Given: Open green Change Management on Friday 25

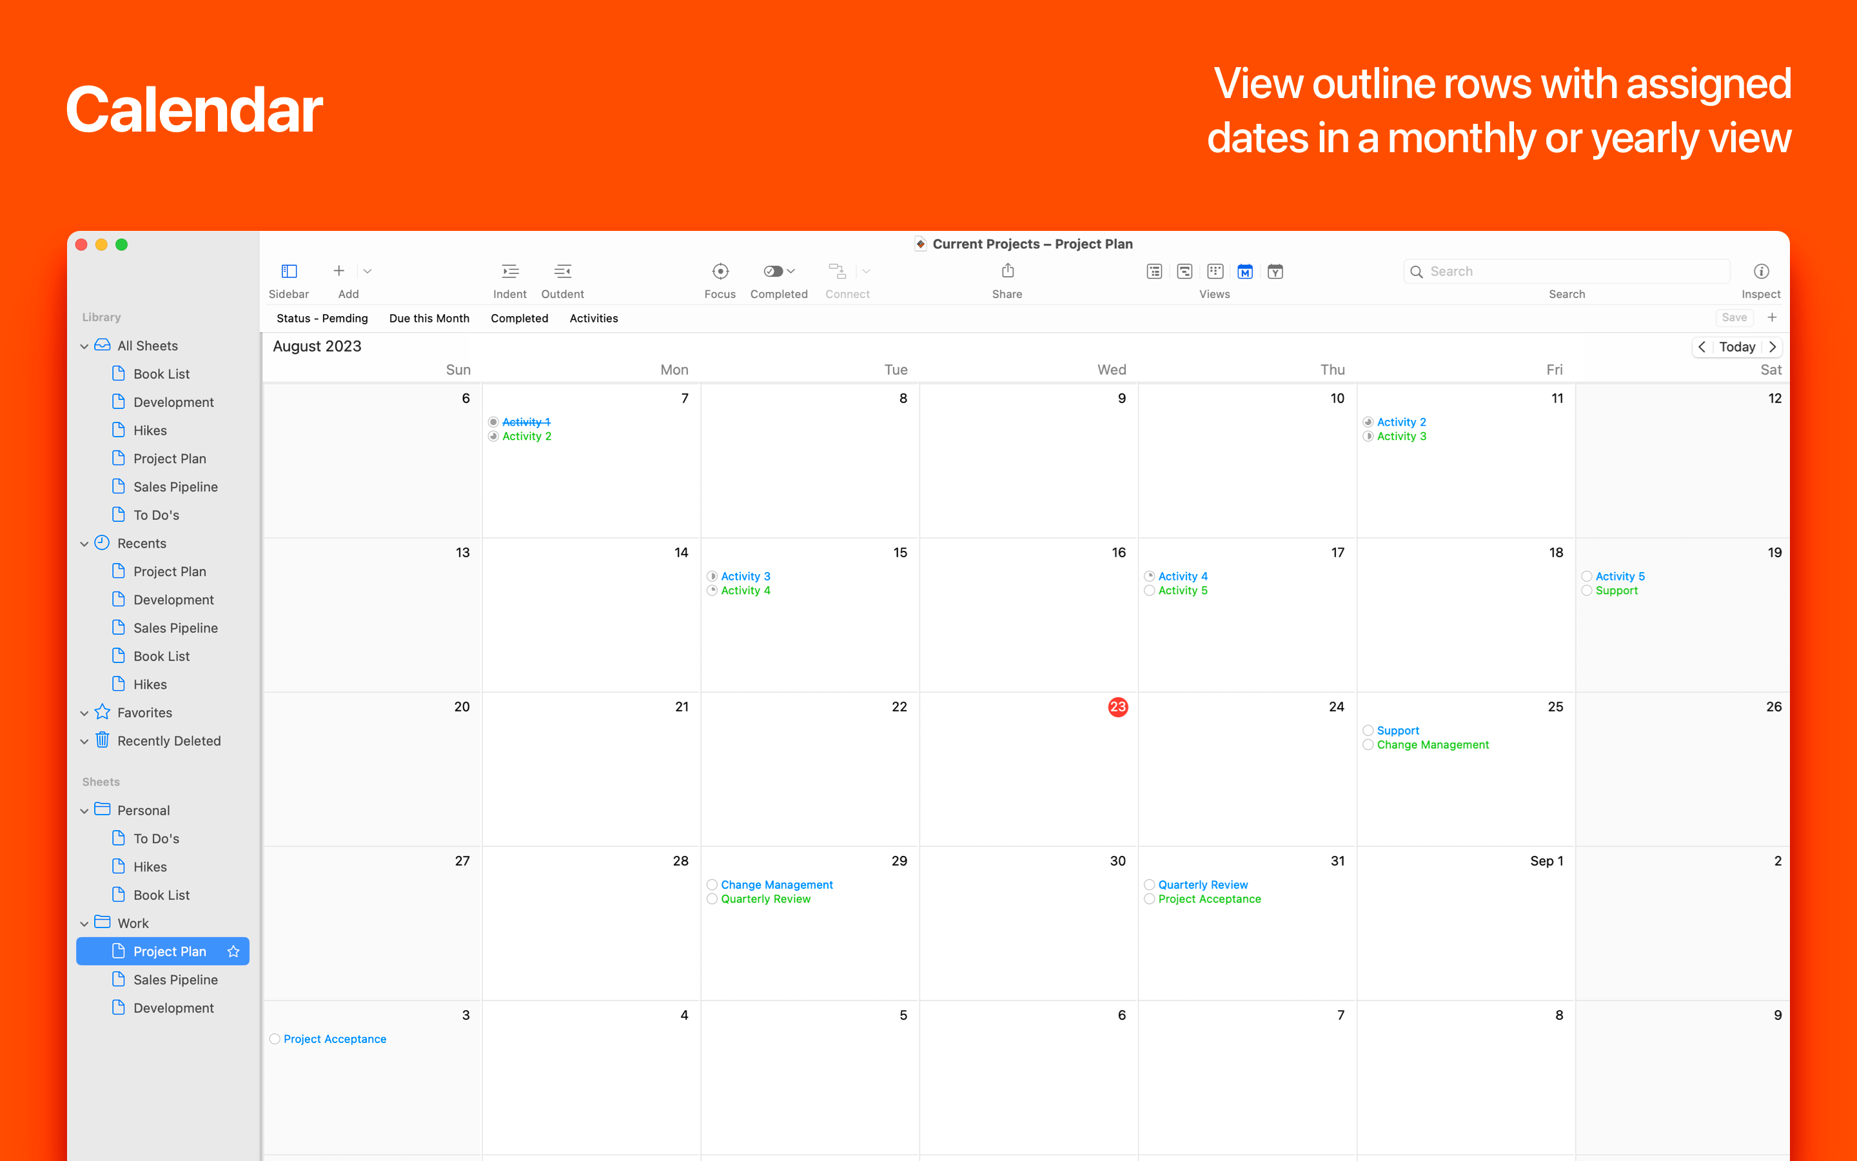Looking at the screenshot, I should click(1433, 745).
